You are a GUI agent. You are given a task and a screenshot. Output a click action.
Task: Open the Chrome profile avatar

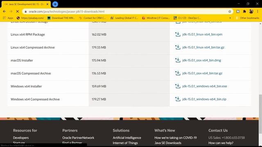point(251,11)
